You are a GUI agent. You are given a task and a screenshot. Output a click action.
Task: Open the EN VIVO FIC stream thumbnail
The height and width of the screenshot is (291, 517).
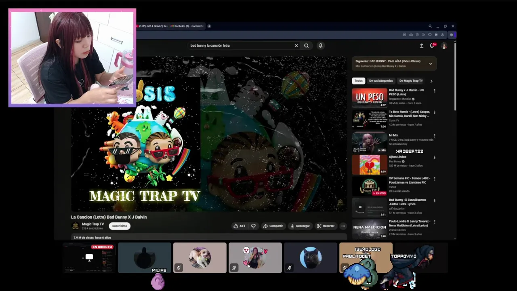pos(370,186)
